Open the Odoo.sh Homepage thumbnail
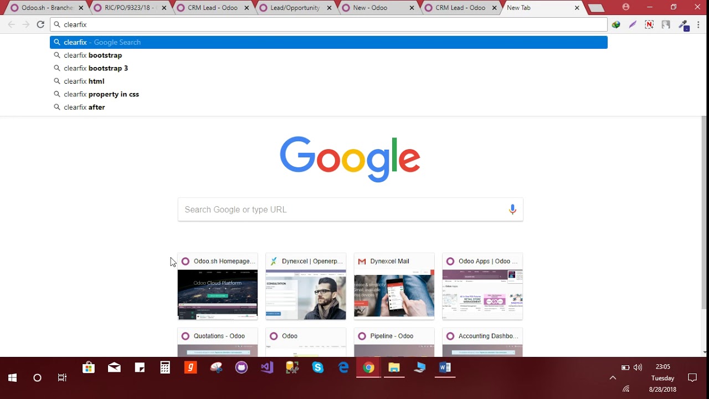 point(218,287)
